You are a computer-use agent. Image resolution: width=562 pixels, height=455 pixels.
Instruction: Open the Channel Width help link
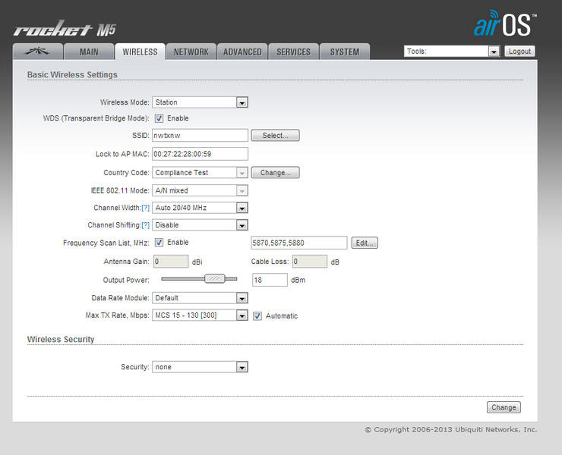[x=146, y=208]
